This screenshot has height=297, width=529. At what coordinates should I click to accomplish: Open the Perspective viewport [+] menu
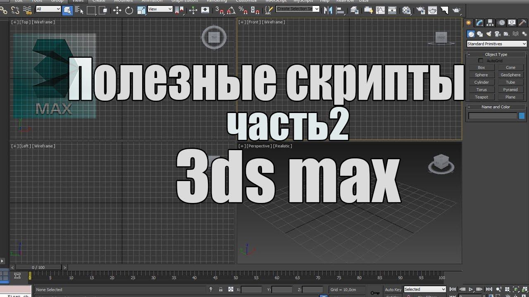[242, 146]
